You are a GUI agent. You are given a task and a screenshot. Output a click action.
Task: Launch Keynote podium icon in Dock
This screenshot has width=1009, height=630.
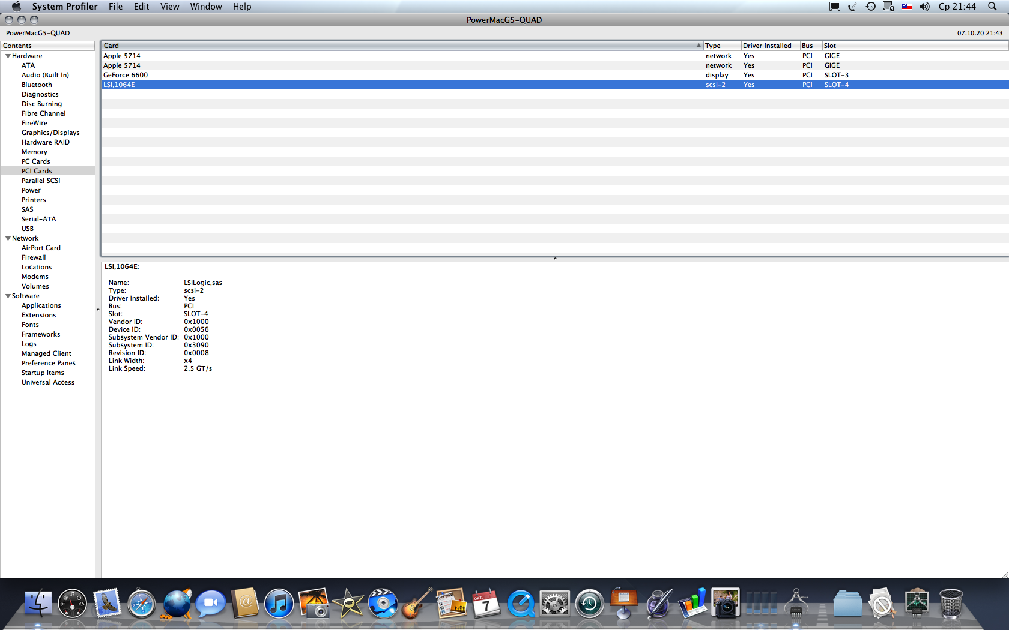tap(624, 604)
